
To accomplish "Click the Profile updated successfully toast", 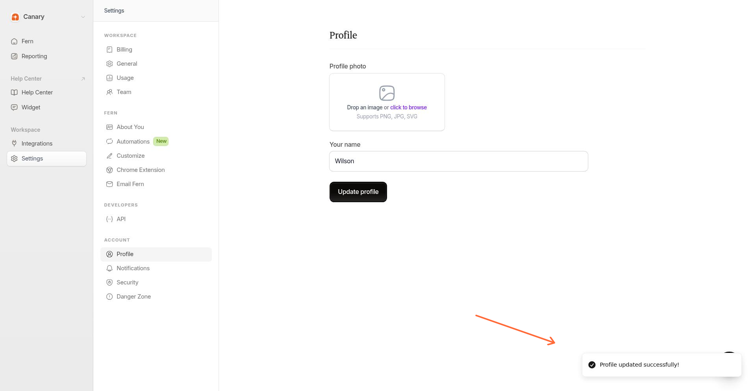I will [x=661, y=365].
